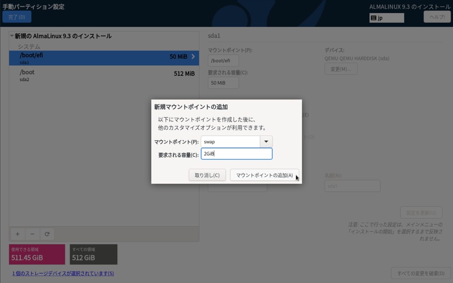Open the storage devices selected link
Viewport: 453px width, 283px height.
coord(63,273)
